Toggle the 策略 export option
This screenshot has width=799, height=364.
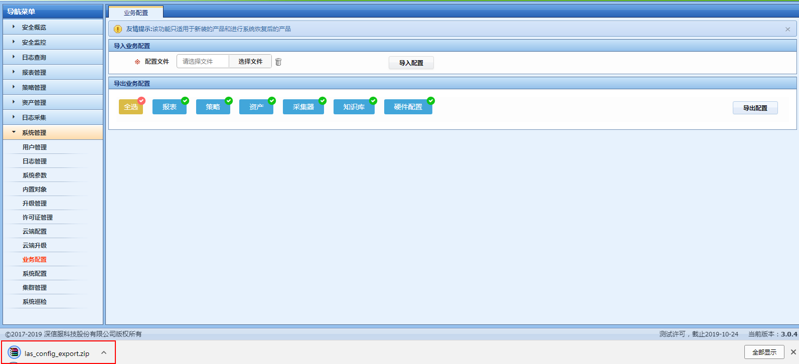(213, 107)
